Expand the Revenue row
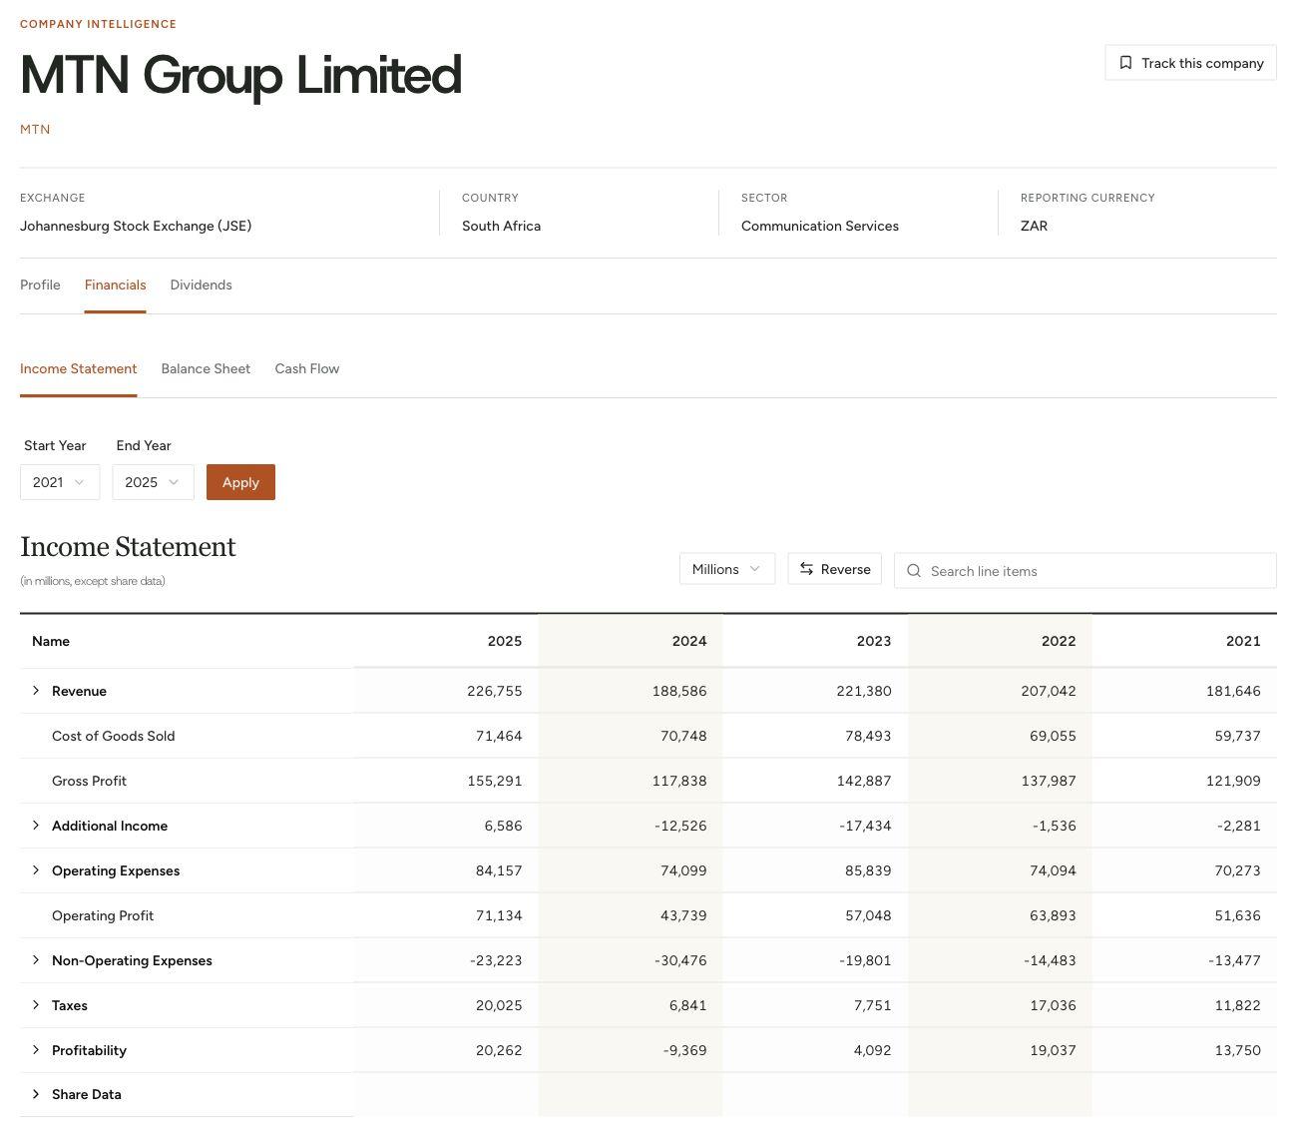 point(36,691)
